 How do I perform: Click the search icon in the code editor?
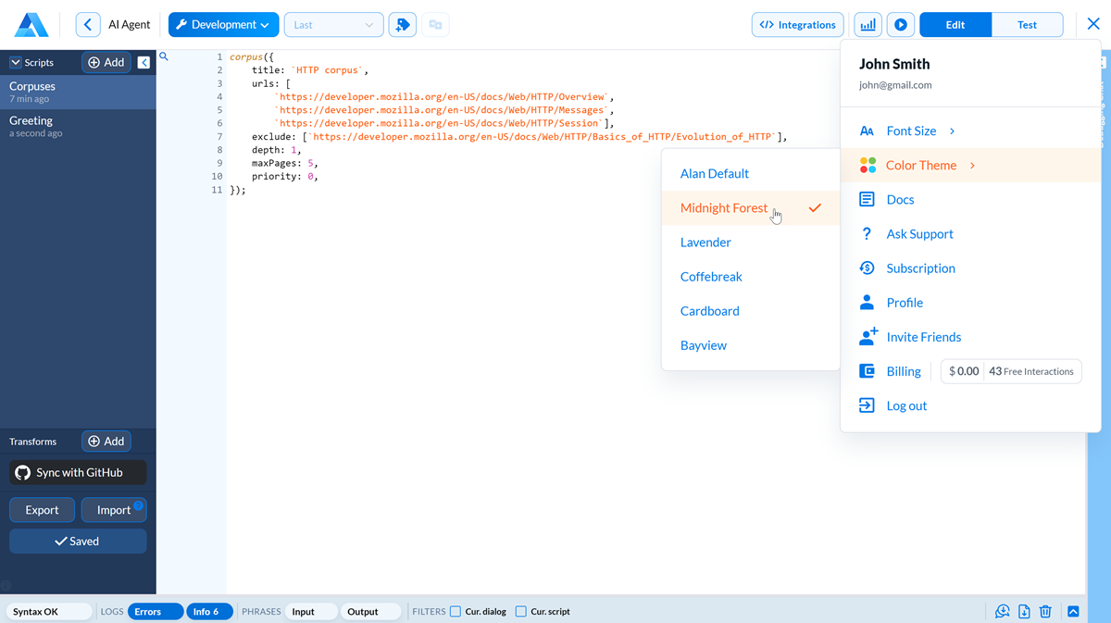[x=164, y=57]
